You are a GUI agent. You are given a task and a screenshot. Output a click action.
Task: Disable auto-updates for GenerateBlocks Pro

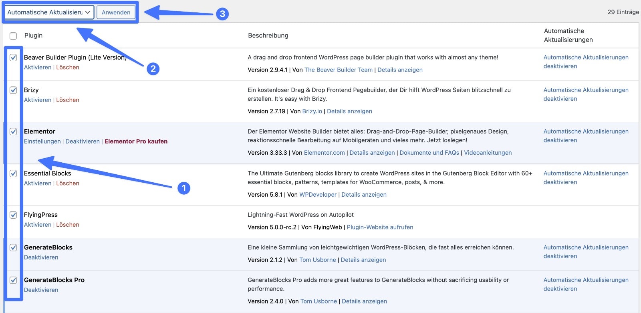[x=586, y=285]
